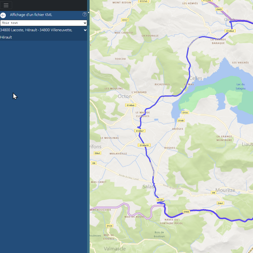The height and width of the screenshot is (253, 253).
Task: Click the D8e1 road shield near Mourèze
Action: [221, 203]
